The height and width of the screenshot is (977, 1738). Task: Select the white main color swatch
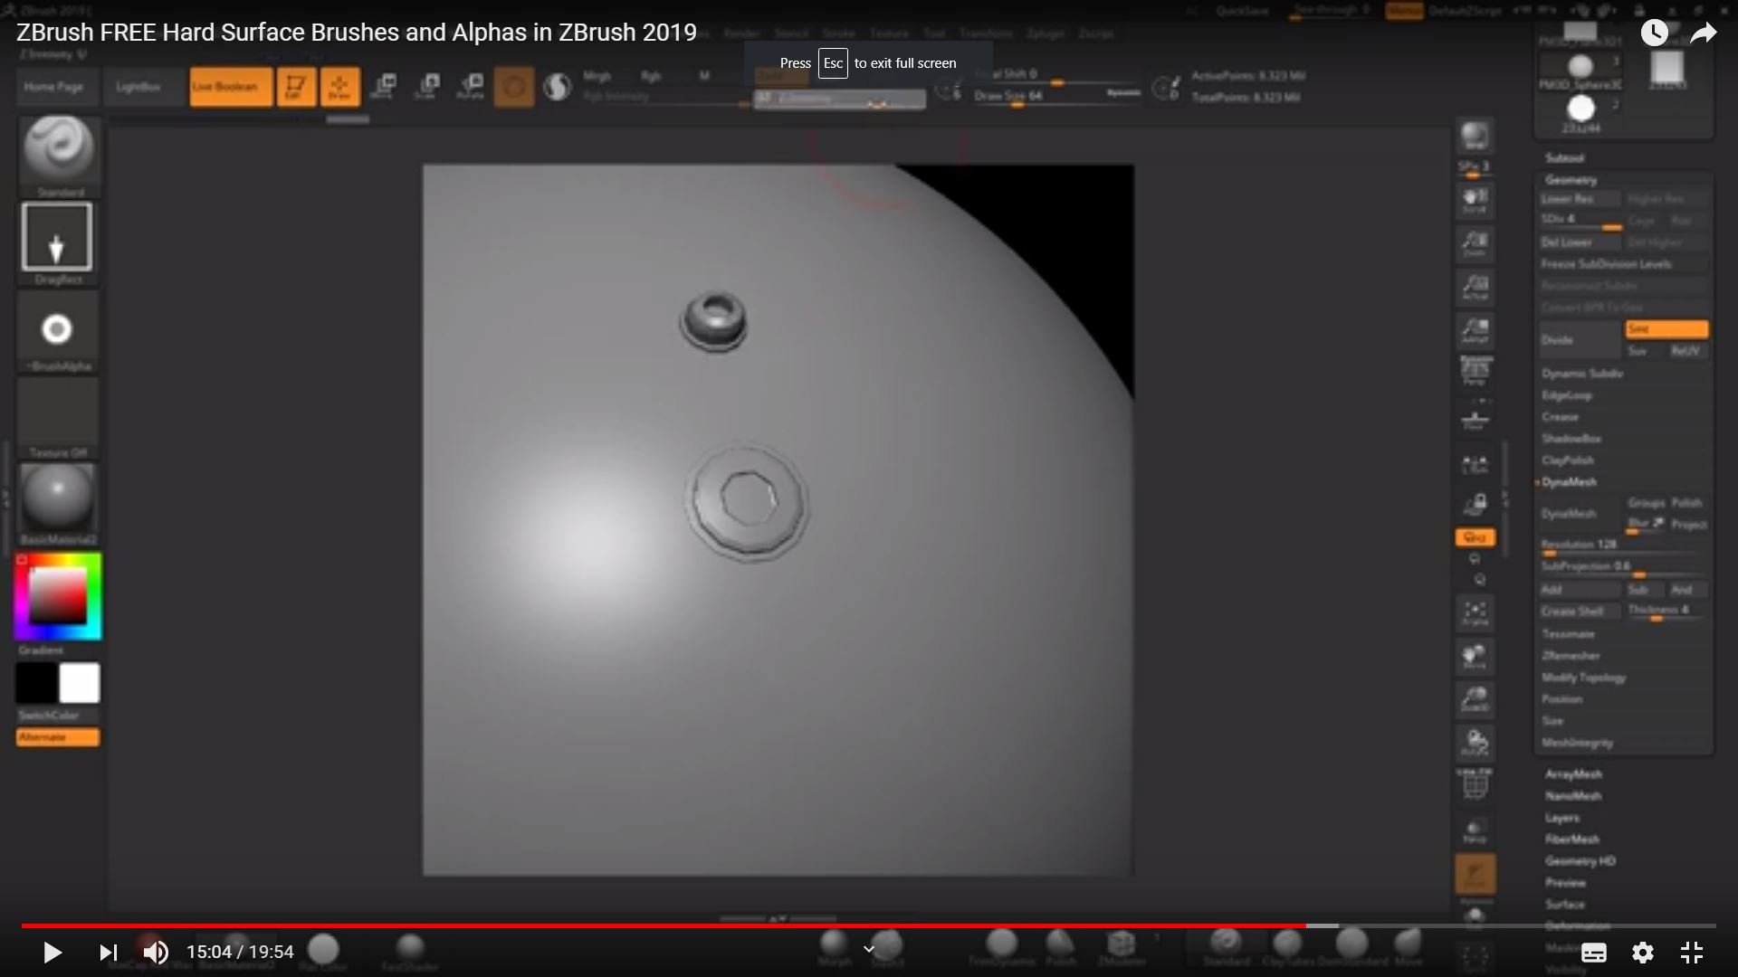pyautogui.click(x=80, y=683)
